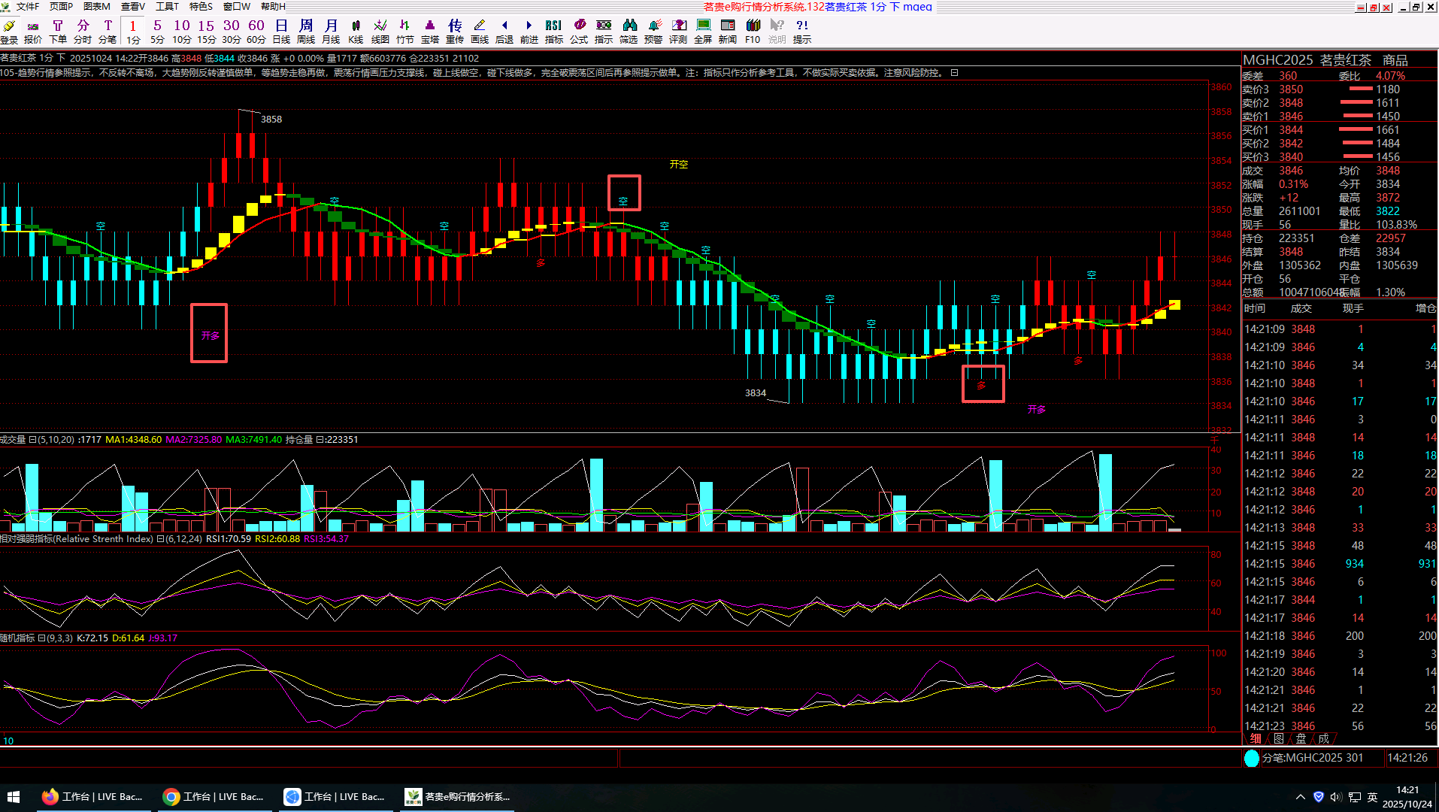Toggle 全屏 fullscreen mode
This screenshot has height=812, width=1439.
click(703, 32)
